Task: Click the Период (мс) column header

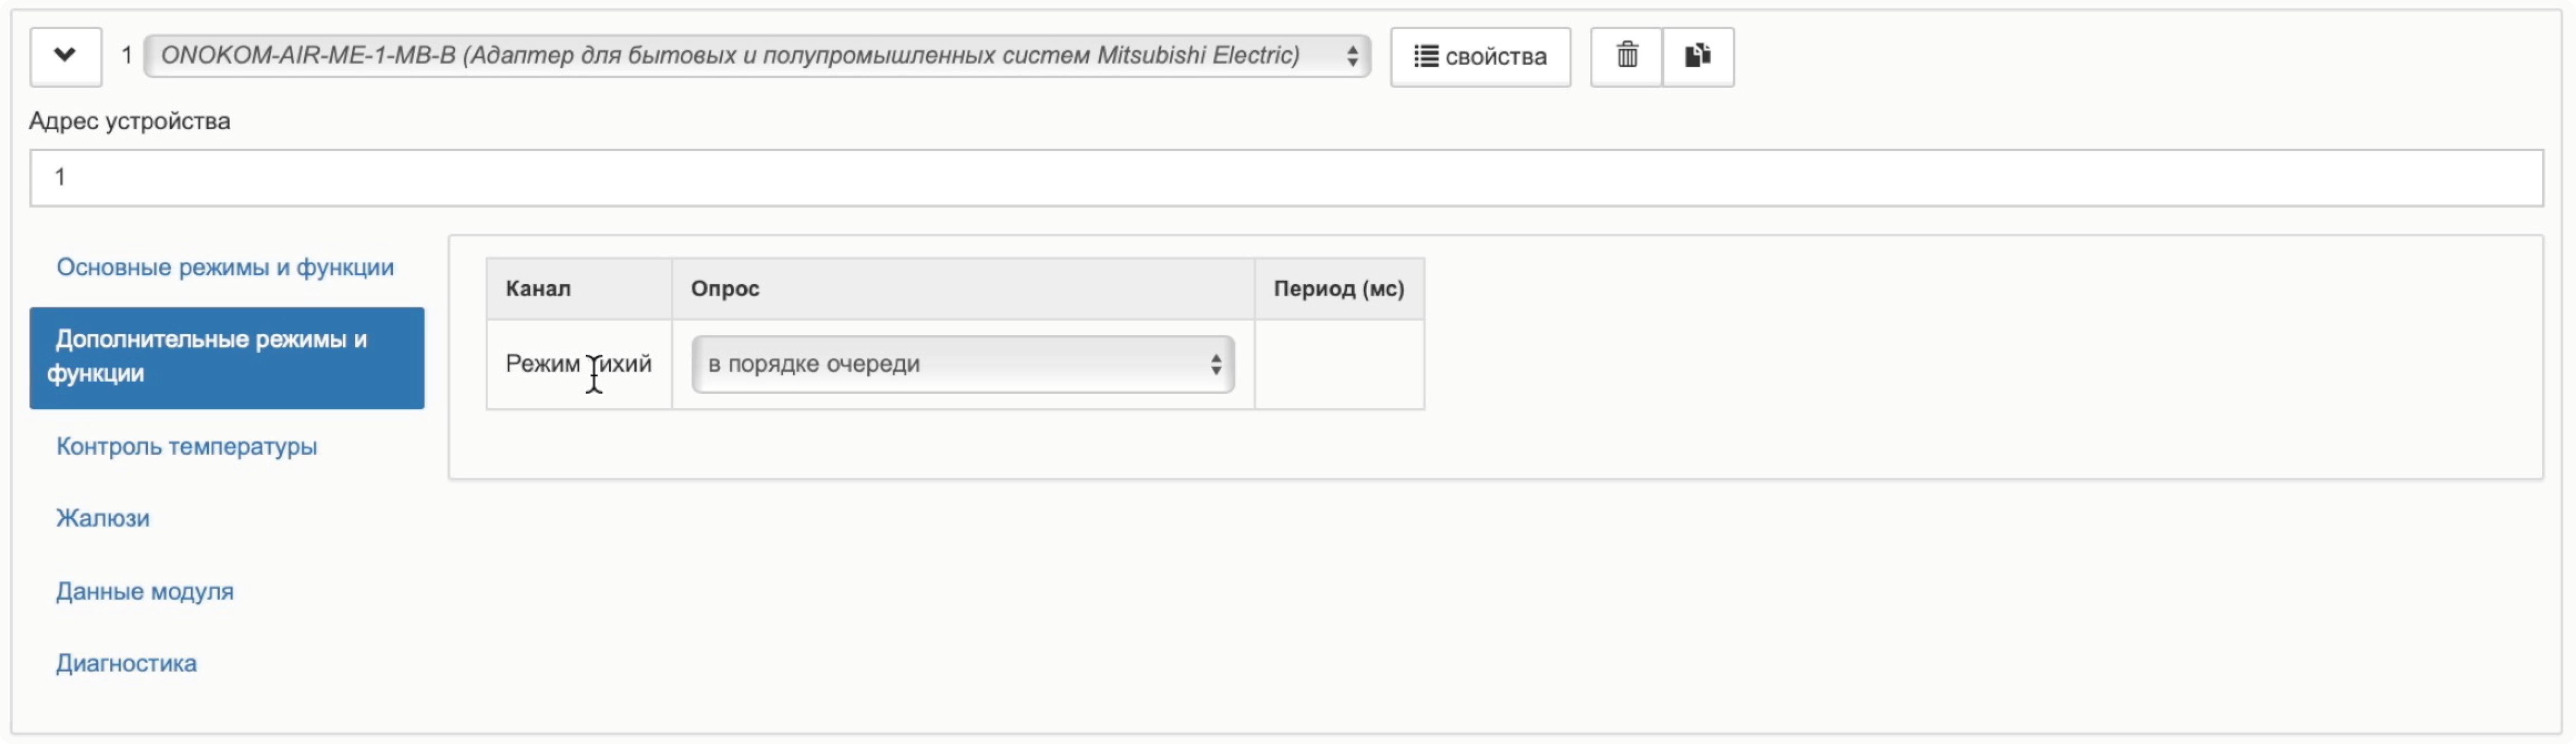Action: (1338, 289)
